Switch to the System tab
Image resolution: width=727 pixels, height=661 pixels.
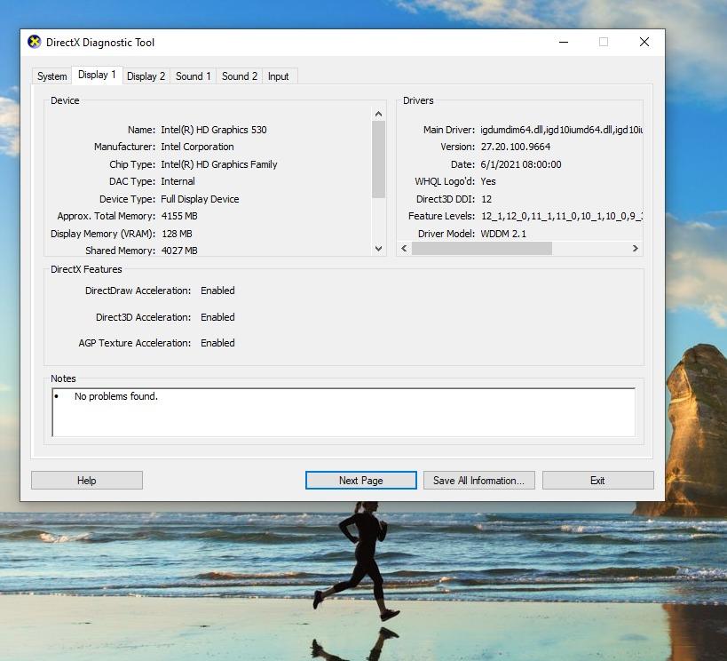point(51,76)
